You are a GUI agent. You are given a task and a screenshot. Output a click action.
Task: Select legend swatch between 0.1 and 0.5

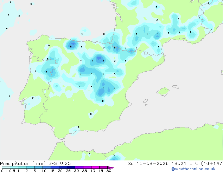(6, 167)
